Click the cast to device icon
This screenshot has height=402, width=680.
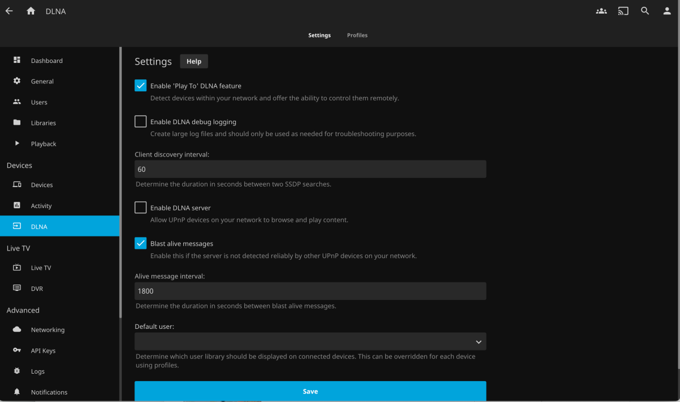(623, 11)
